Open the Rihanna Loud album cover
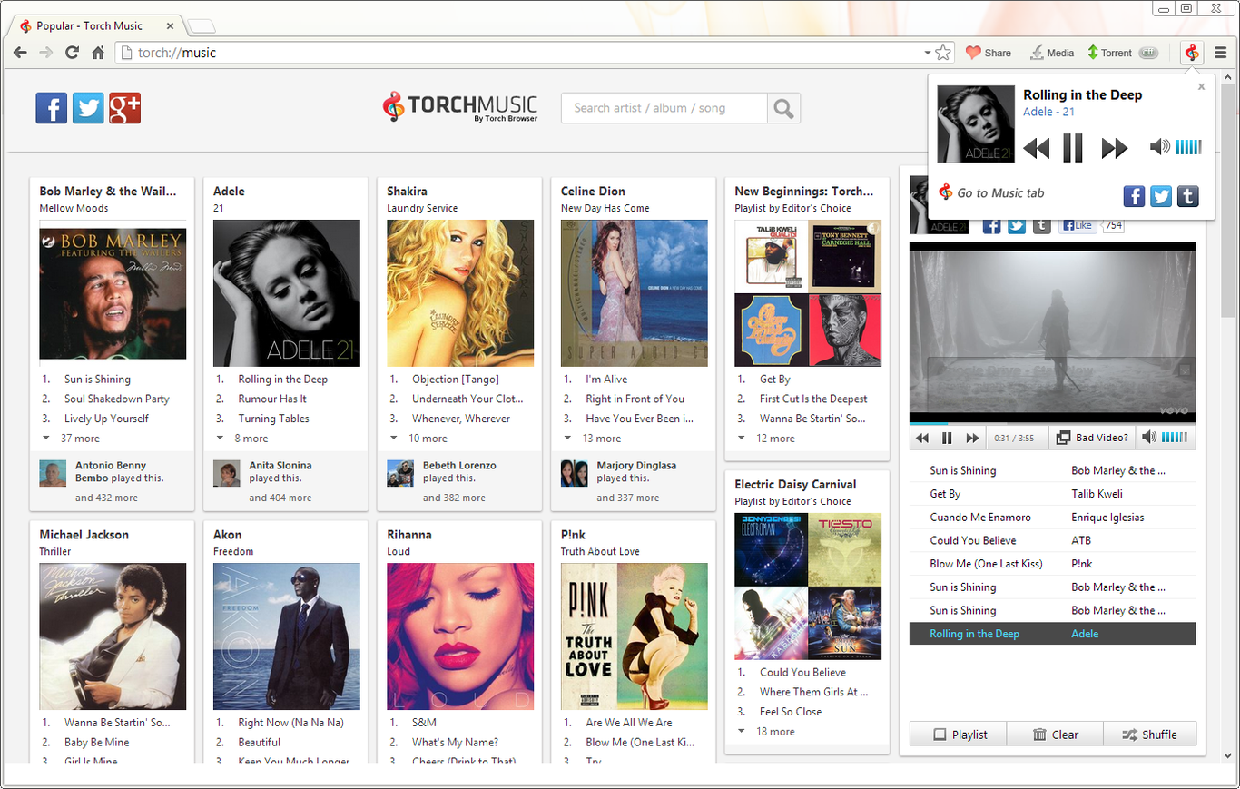Viewport: 1240px width, 789px height. (460, 636)
